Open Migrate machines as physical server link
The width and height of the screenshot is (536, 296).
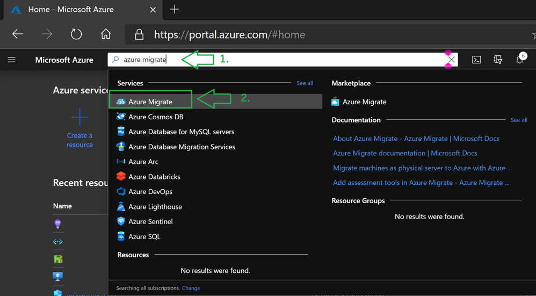[x=422, y=168]
